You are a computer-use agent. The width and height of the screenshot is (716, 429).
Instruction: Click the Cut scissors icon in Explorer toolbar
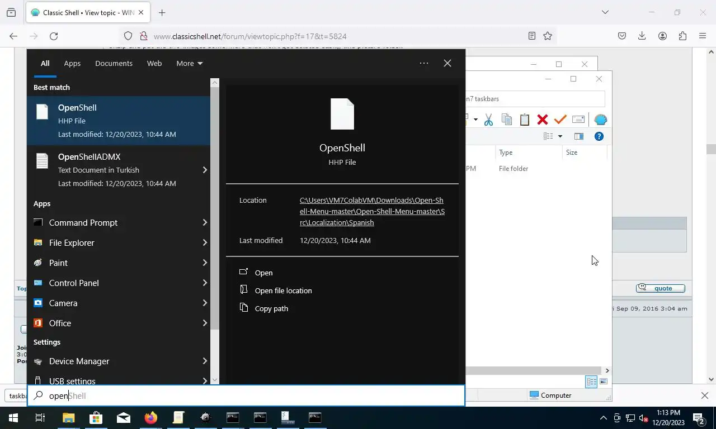tap(488, 120)
